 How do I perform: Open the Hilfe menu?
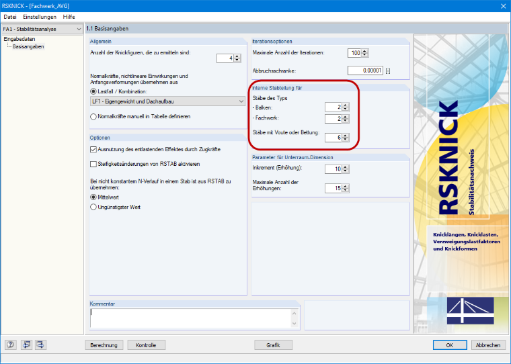[69, 17]
